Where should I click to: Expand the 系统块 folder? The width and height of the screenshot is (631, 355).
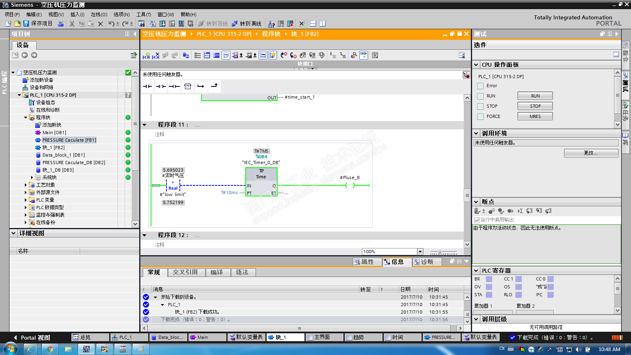coord(32,177)
